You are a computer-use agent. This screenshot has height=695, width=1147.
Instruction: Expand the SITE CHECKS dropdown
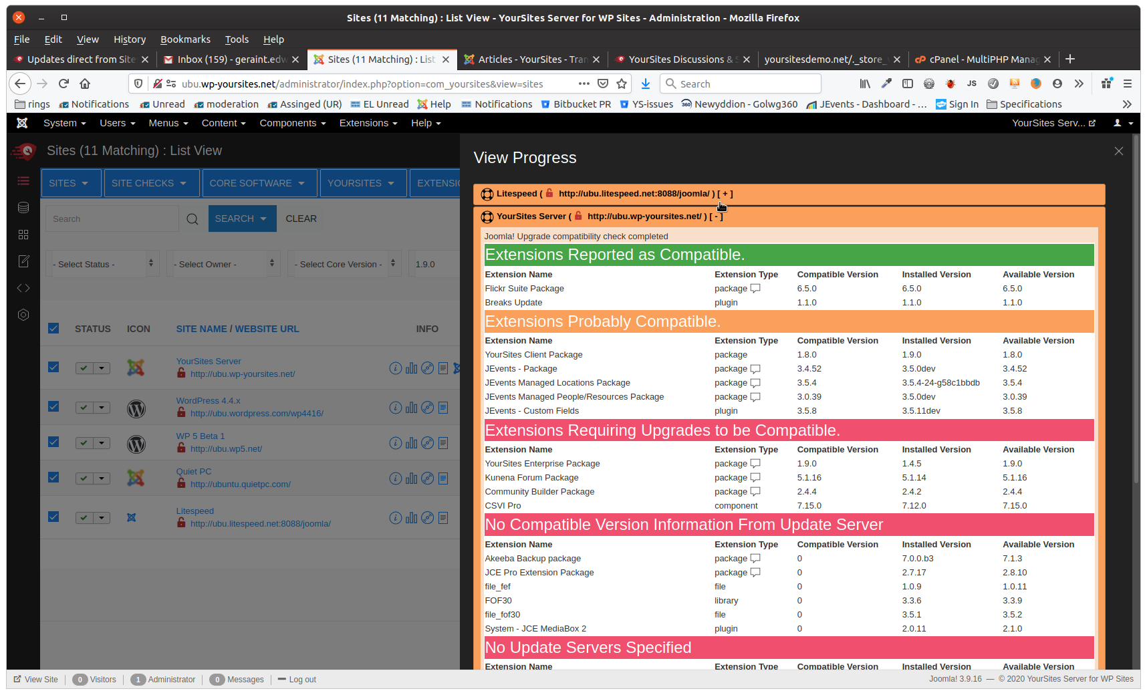click(x=151, y=183)
